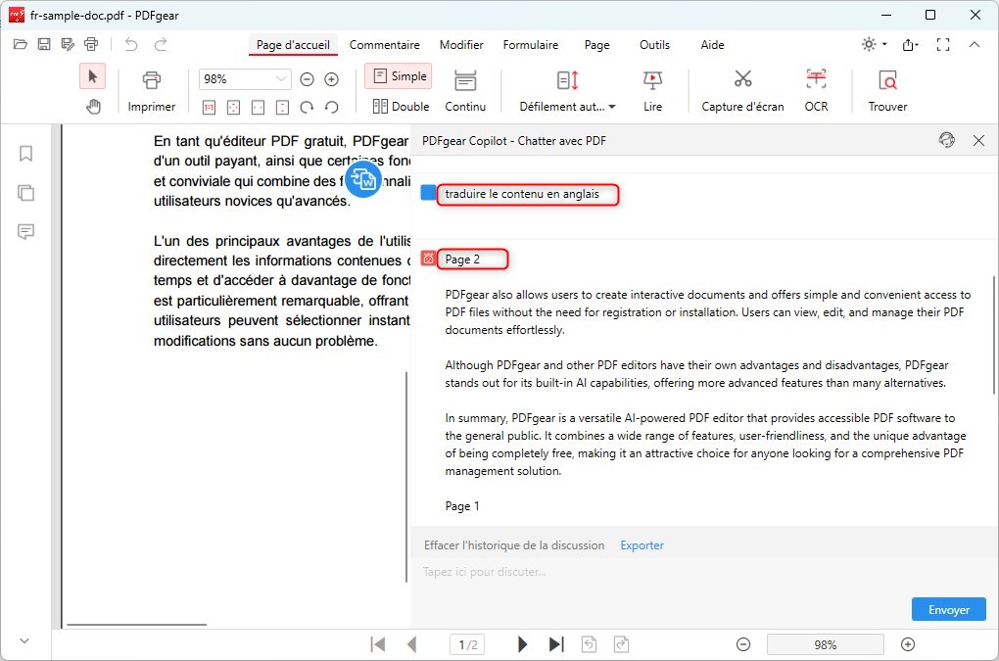Open annotations sidebar panel

pyautogui.click(x=25, y=231)
